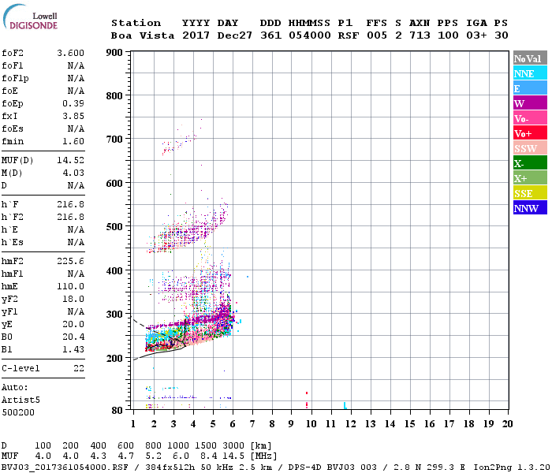Pick the SSE yellow legend swatch

coord(530,193)
